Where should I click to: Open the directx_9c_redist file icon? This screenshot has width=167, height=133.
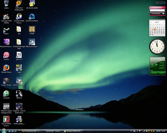coord(32,5)
